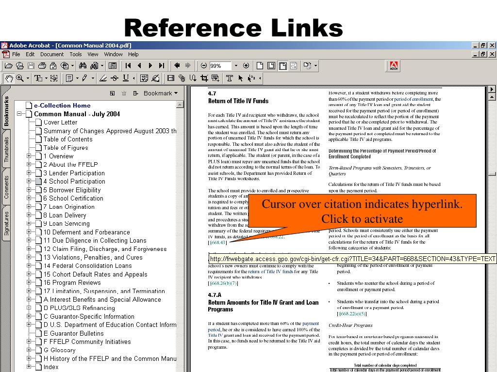
Task: Go back to the previous view
Action: (177, 66)
